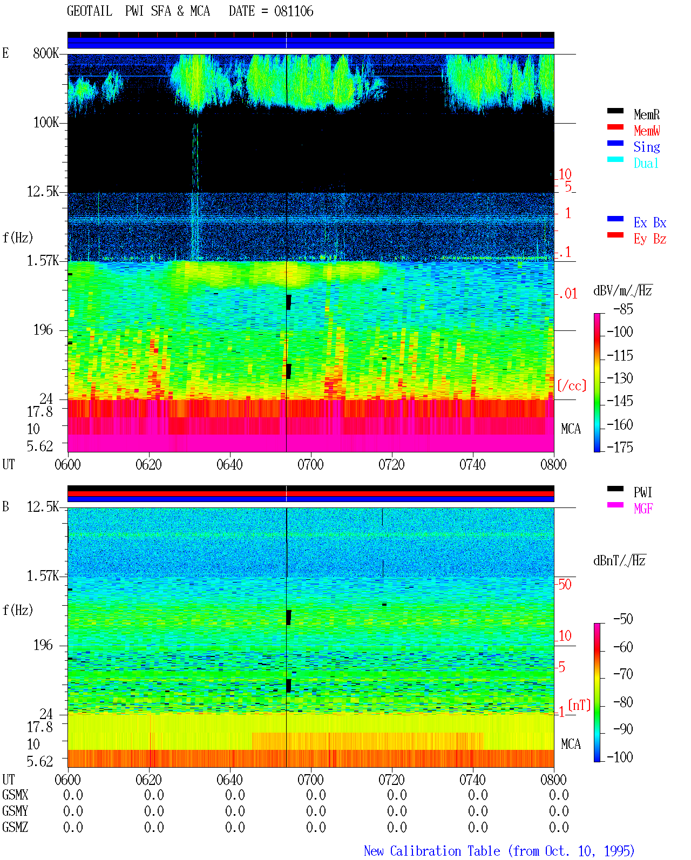Viewport: 691px width, 860px height.
Task: Click the title text GEOTAIL PWI SFA & MCA
Action: click(x=138, y=11)
